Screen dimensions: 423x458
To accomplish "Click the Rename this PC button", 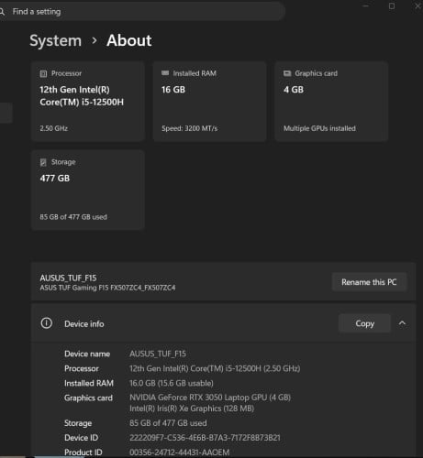I will (x=369, y=282).
